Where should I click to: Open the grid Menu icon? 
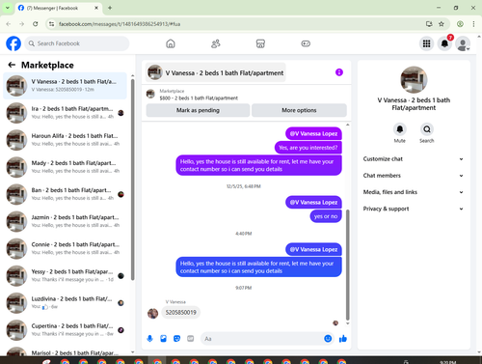coord(426,43)
